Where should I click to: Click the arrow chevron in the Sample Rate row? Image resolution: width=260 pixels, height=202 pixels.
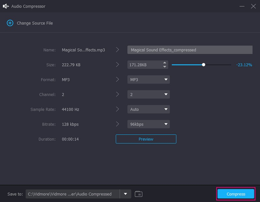(117, 109)
